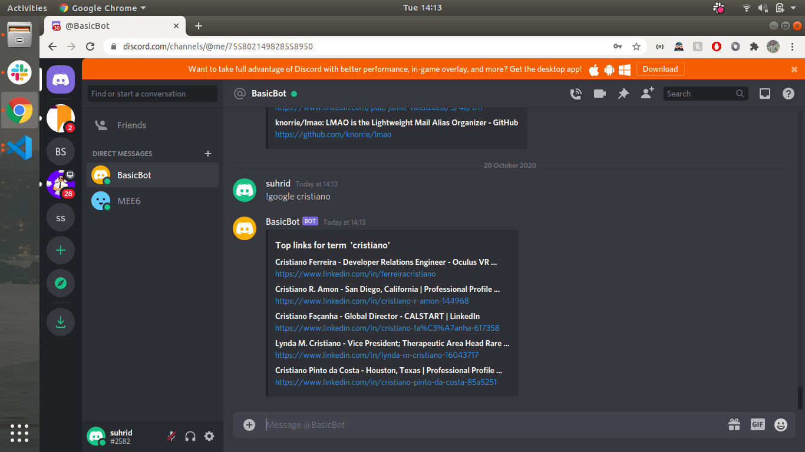Open the gift Nitro icon

(x=734, y=424)
